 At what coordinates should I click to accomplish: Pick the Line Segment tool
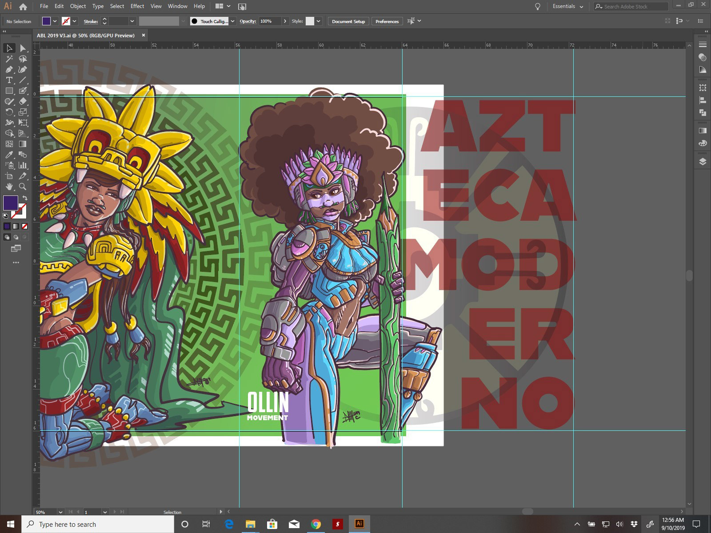[x=23, y=80]
